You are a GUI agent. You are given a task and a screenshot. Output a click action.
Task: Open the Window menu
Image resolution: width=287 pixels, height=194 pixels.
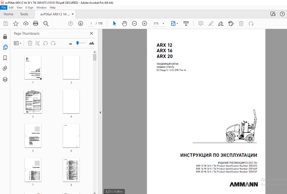pyautogui.click(x=42, y=7)
